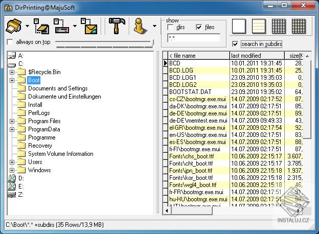Select the Boot folder
The image size is (319, 234).
tap(34, 80)
